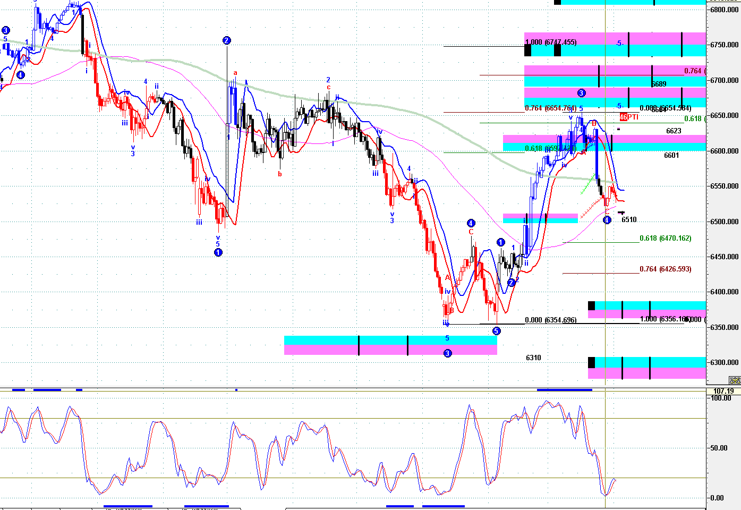741x510 pixels.
Task: Select the red lowercase c wave label
Action: pyautogui.click(x=329, y=87)
